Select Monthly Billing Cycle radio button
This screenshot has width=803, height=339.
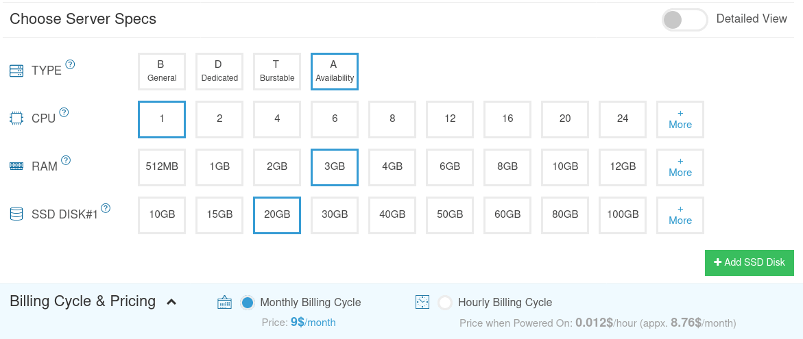click(248, 302)
